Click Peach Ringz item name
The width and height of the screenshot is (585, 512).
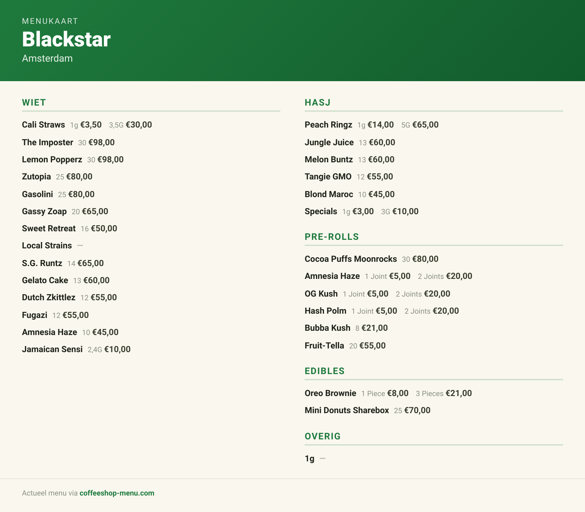[328, 125]
